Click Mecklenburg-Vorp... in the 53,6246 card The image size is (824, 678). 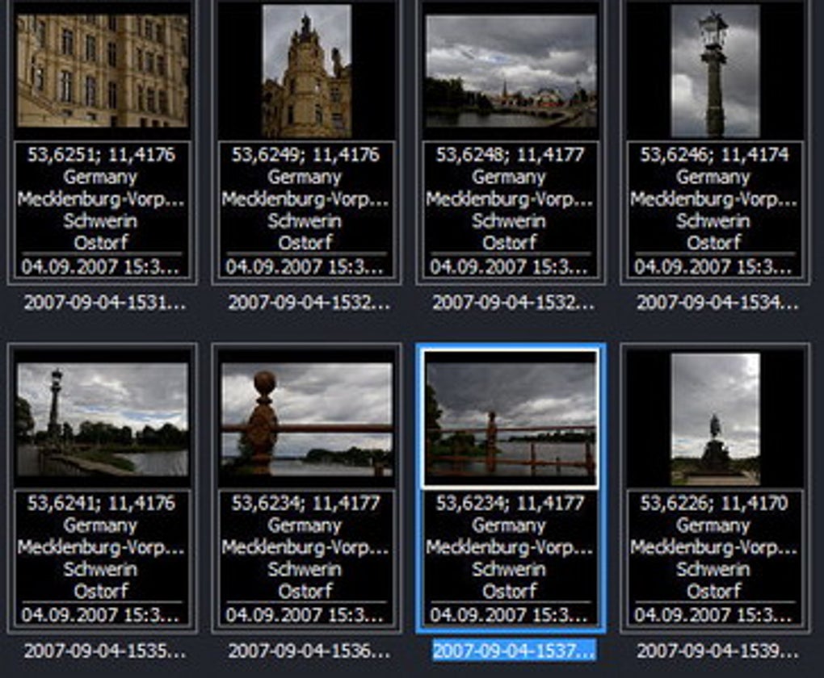pos(713,199)
